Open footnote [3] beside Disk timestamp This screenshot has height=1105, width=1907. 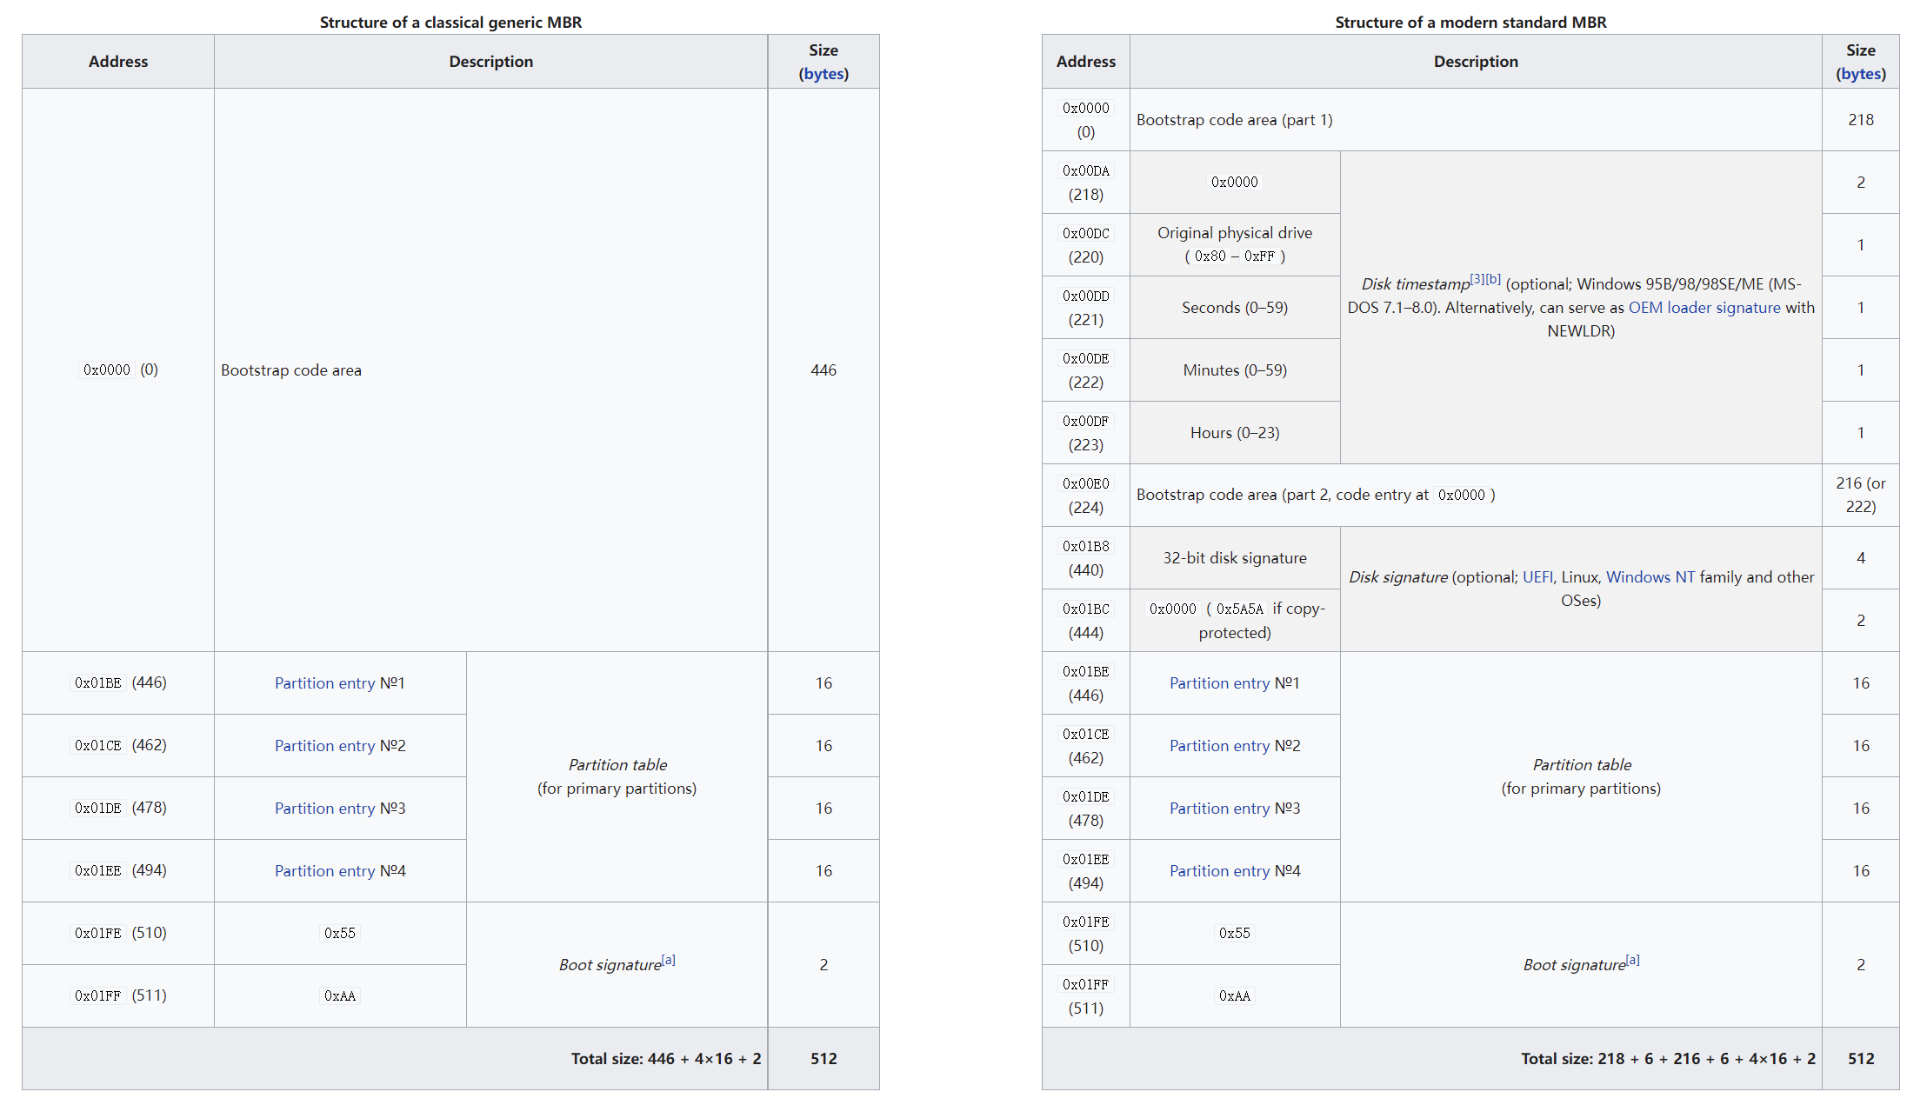pos(1477,279)
